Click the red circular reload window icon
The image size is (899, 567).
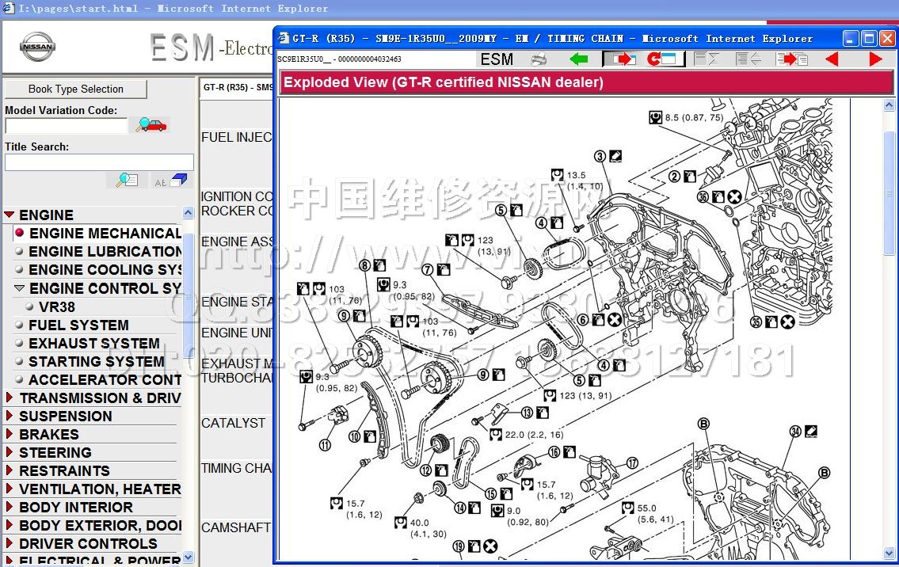click(663, 59)
